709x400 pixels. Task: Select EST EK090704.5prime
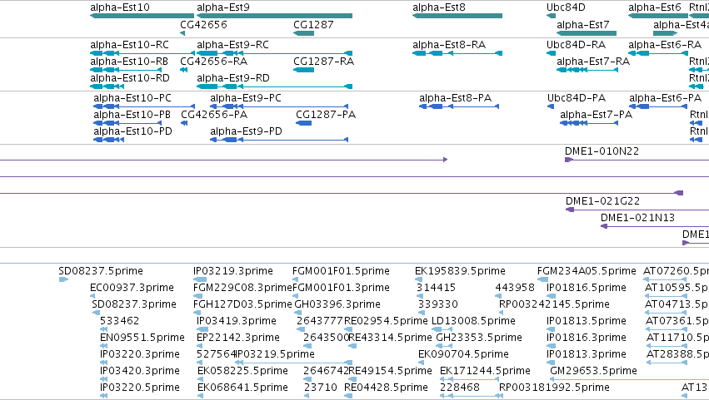(x=422, y=363)
